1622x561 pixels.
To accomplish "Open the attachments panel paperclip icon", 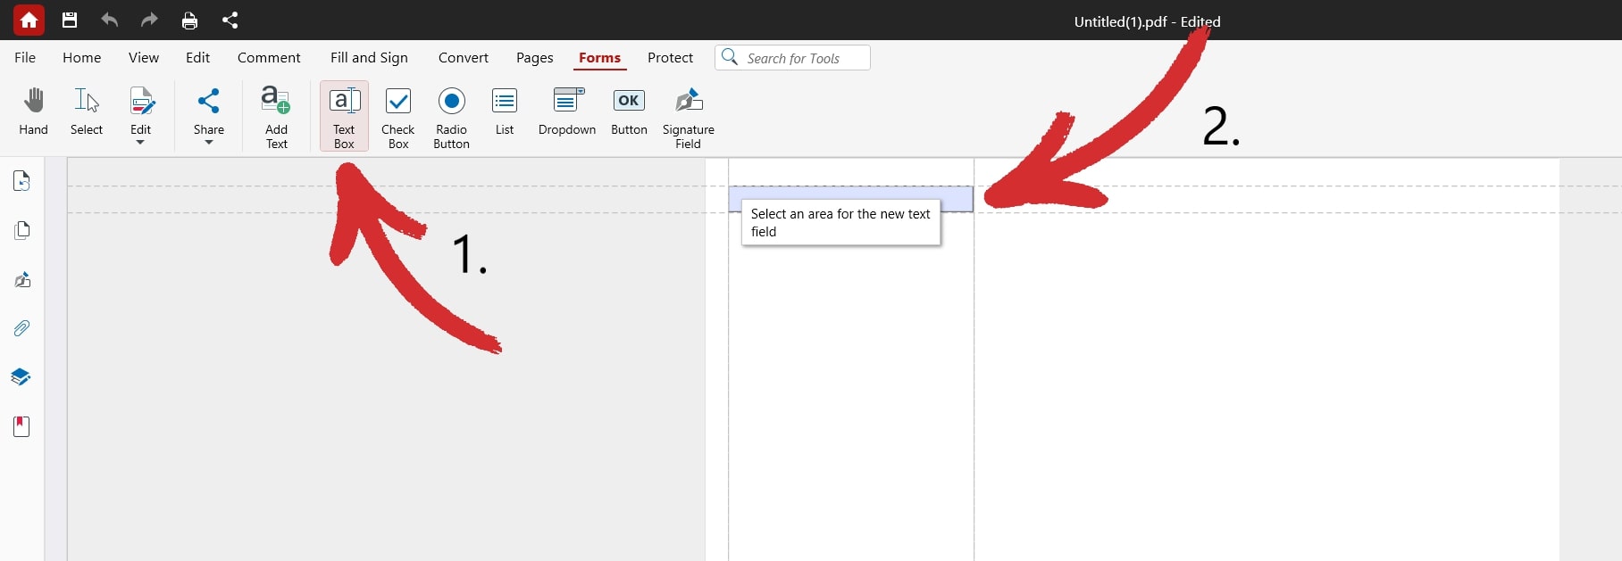I will (22, 328).
